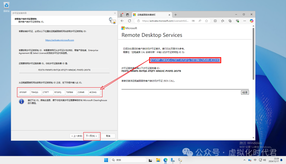Open the Edge favorites list icon
This screenshot has width=286, height=164.
(223, 21)
